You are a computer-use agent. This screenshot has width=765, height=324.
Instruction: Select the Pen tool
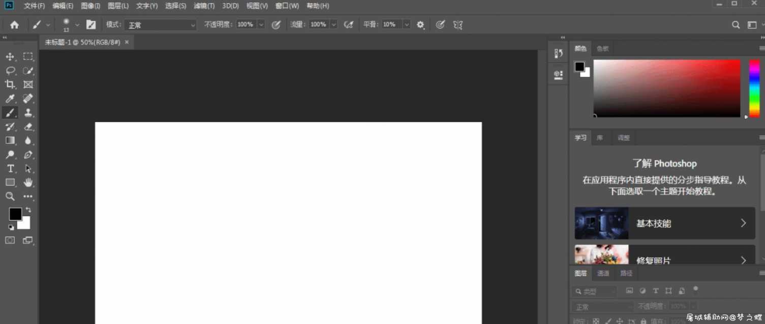(28, 155)
